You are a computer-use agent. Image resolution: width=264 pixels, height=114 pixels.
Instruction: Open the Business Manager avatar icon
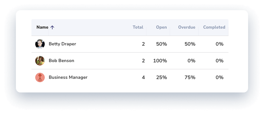click(x=40, y=77)
